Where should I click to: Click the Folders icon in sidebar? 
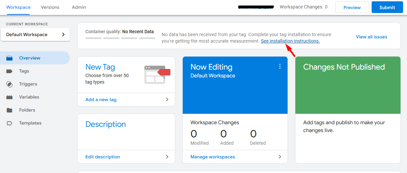point(9,110)
